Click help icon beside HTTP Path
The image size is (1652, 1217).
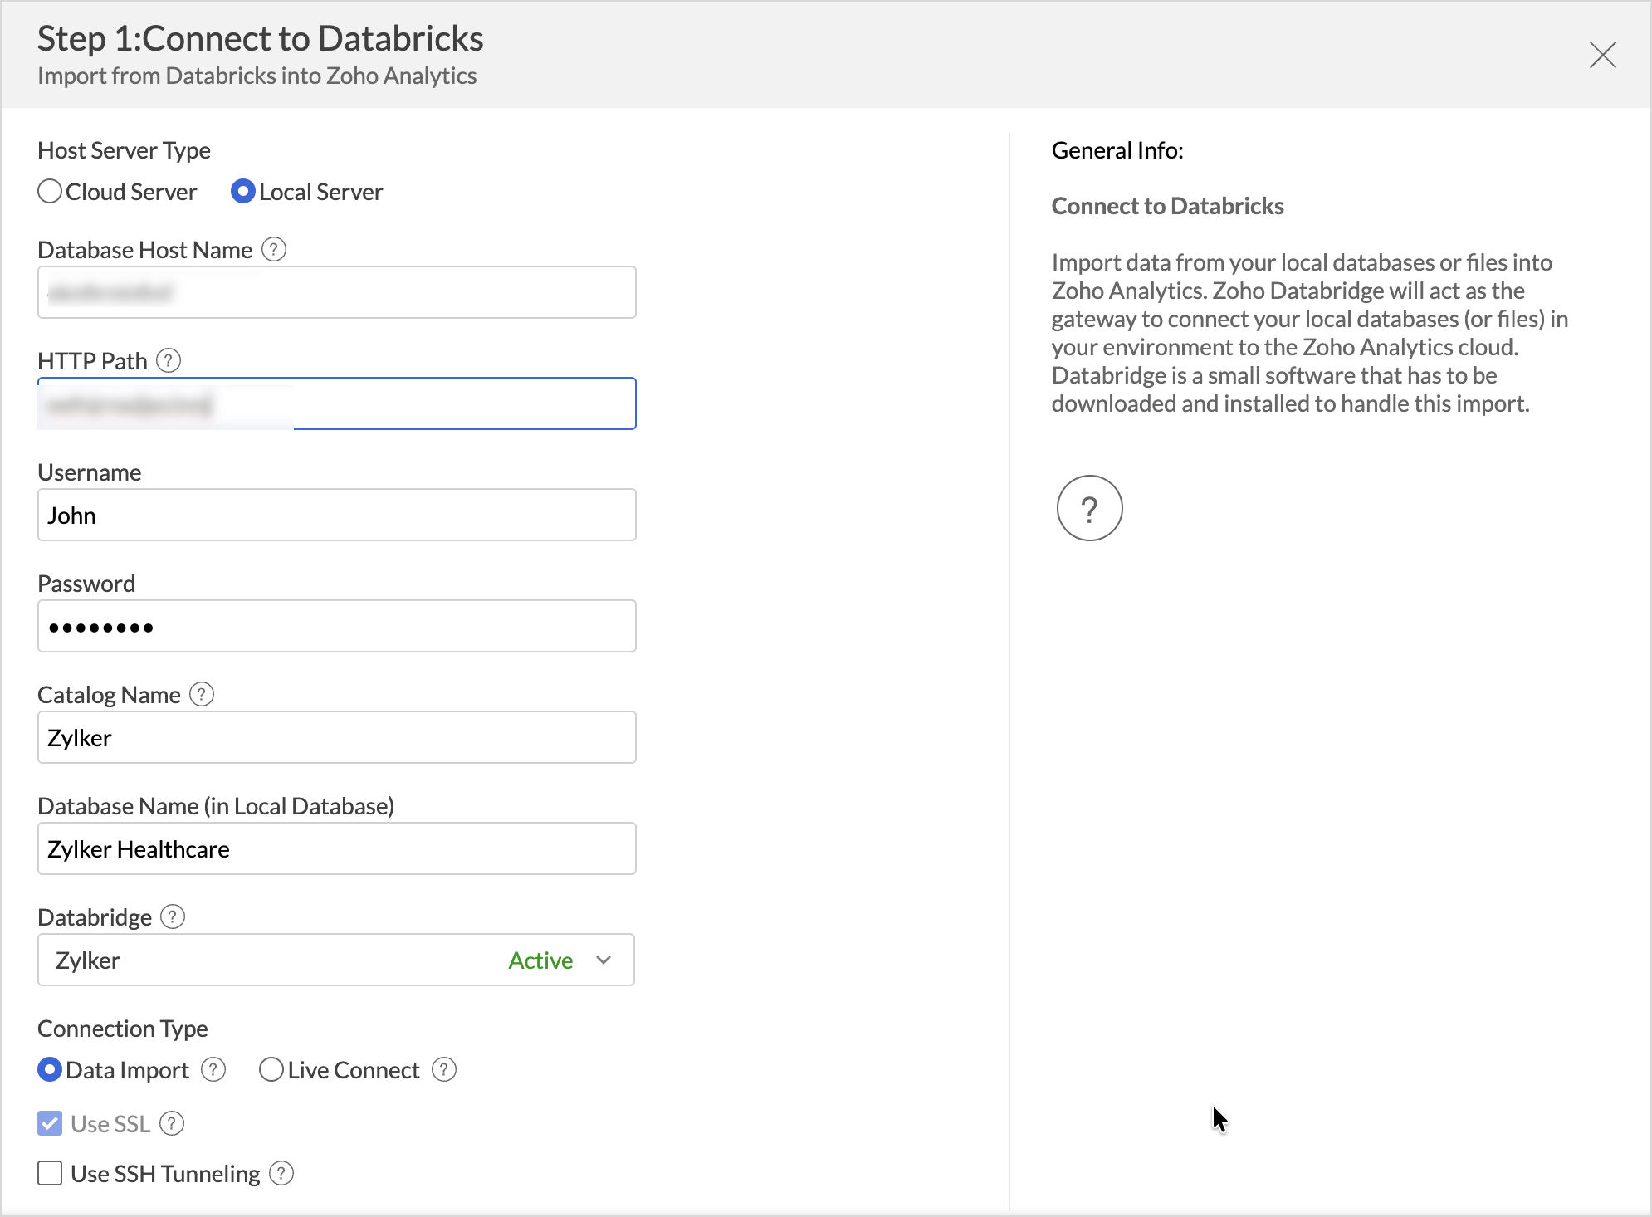tap(169, 360)
